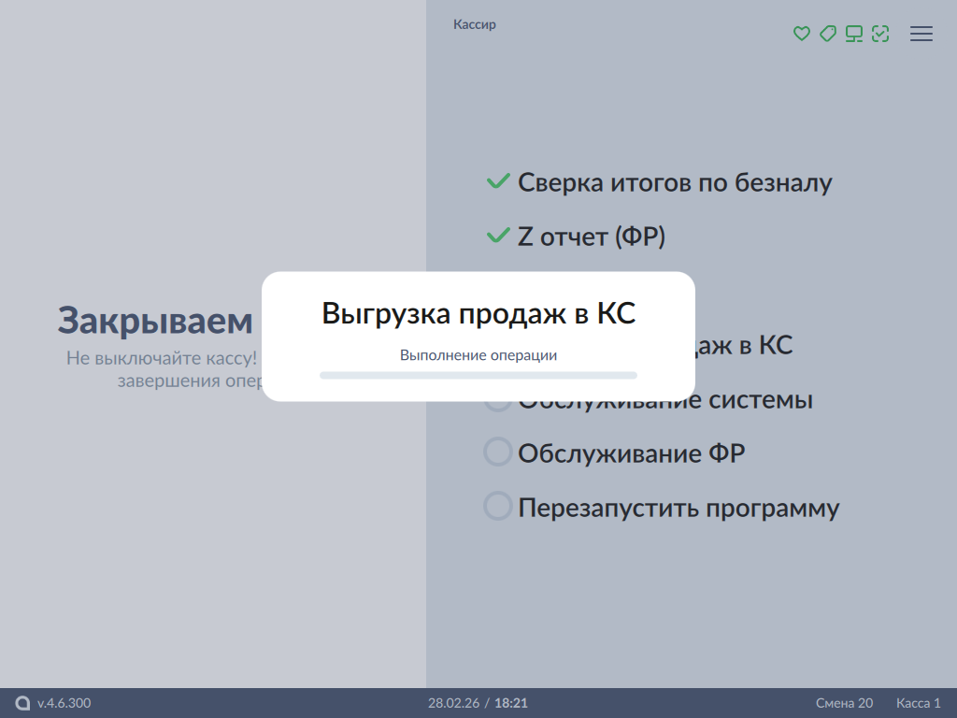Click the Сверка итогов по безналу step label

(x=674, y=182)
